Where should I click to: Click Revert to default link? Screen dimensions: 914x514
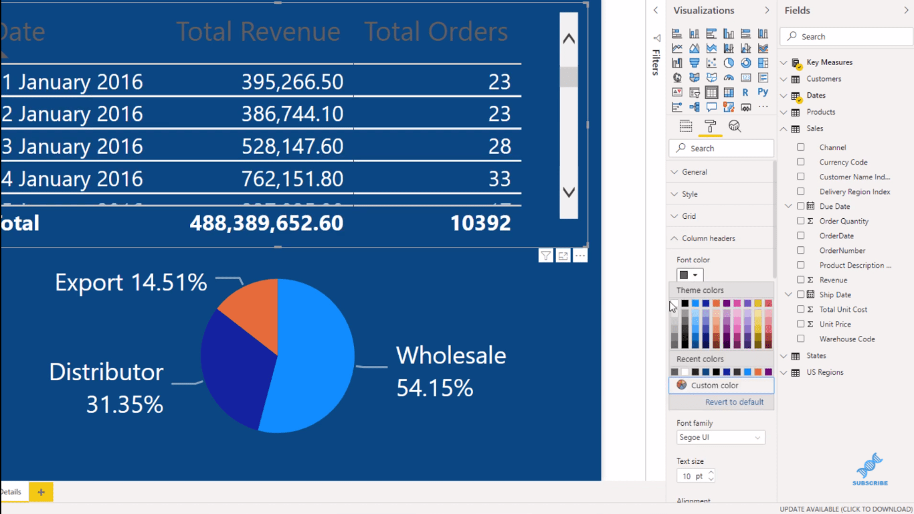[x=734, y=402]
